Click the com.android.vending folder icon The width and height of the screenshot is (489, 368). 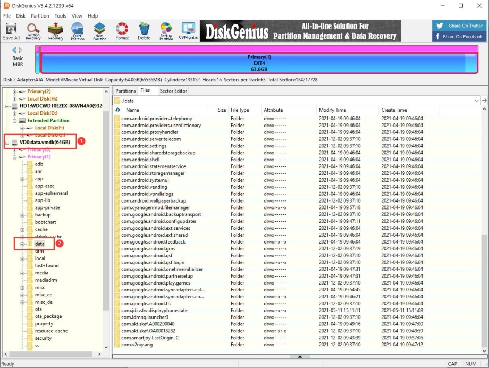[x=117, y=187]
